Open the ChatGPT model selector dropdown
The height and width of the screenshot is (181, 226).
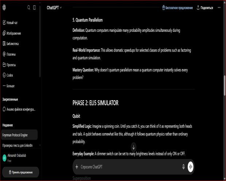pos(54,8)
